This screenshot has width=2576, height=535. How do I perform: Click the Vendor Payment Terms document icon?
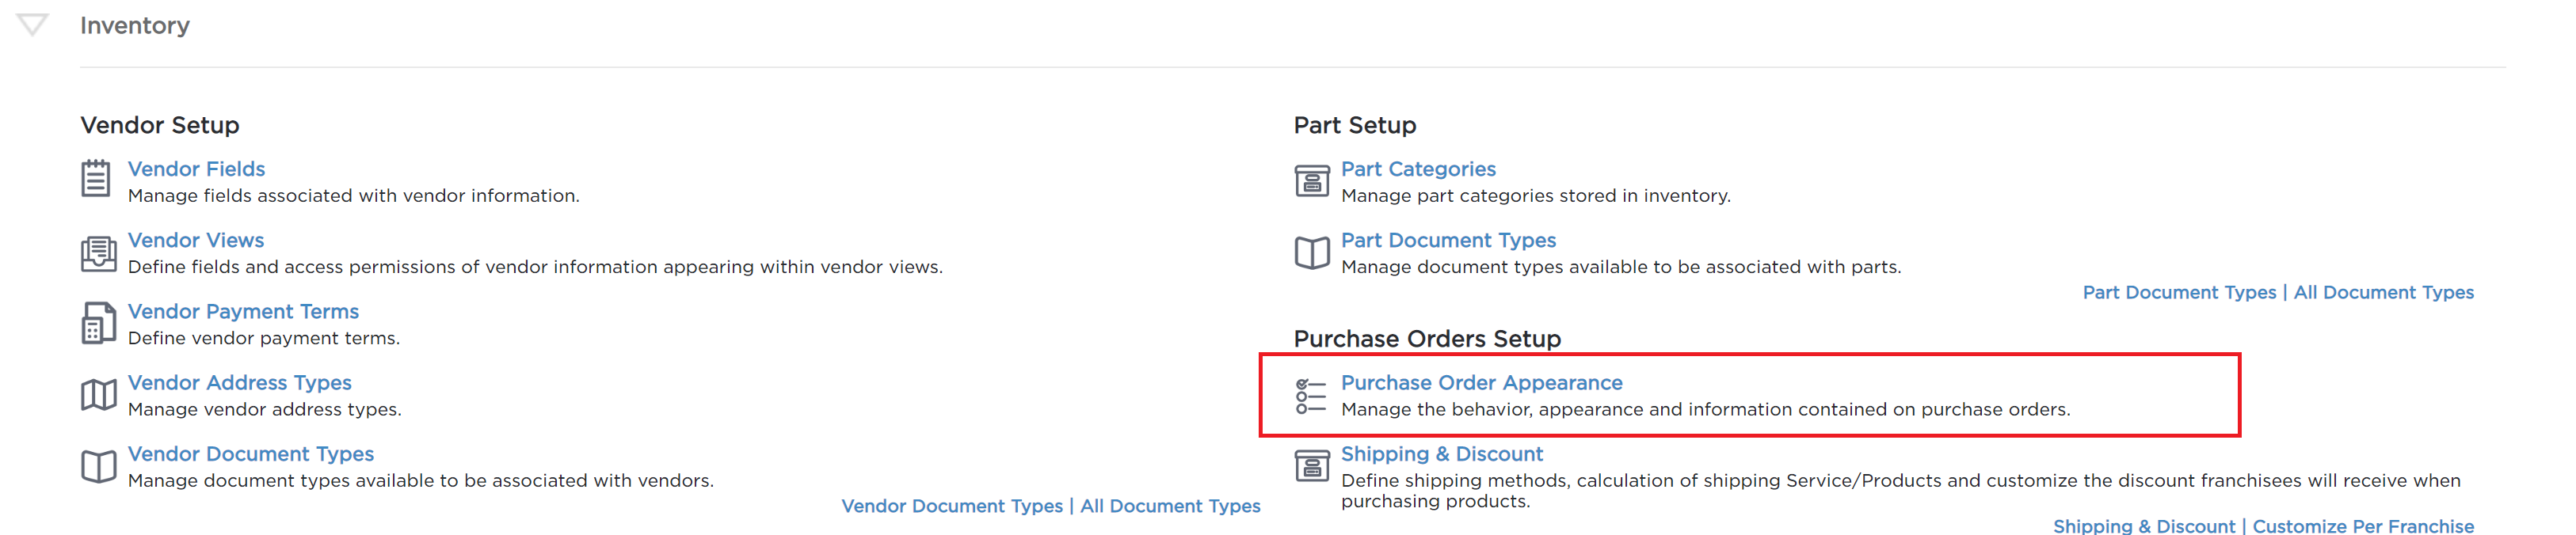98,324
